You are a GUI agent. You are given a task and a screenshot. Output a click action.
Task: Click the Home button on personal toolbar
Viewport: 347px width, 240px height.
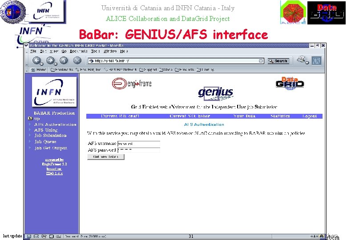click(39, 70)
